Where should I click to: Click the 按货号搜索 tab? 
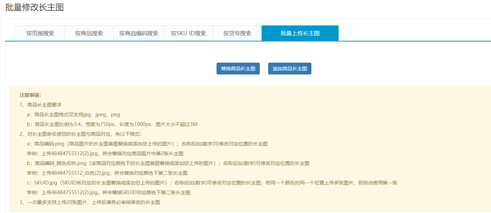(237, 33)
